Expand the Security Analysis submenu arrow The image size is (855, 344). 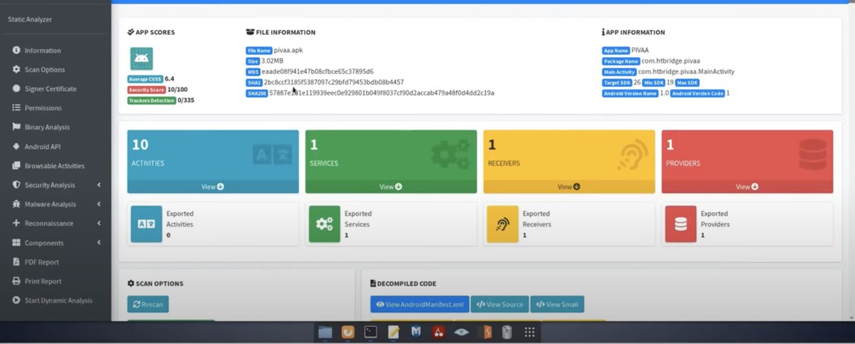99,185
